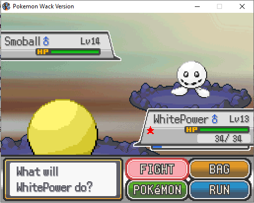
Task: Minimize the game window
Action: [x=197, y=6]
